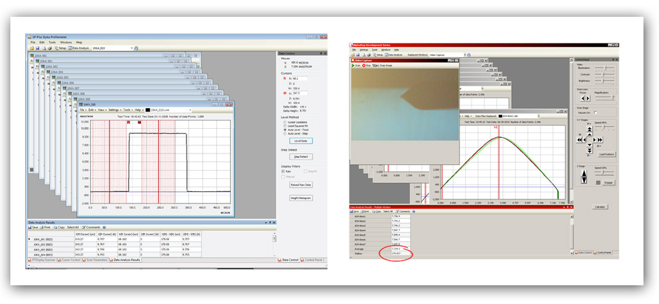Viewport: 659px width, 304px height.
Task: Click Engage button in Z Stage section
Action: pyautogui.click(x=608, y=183)
